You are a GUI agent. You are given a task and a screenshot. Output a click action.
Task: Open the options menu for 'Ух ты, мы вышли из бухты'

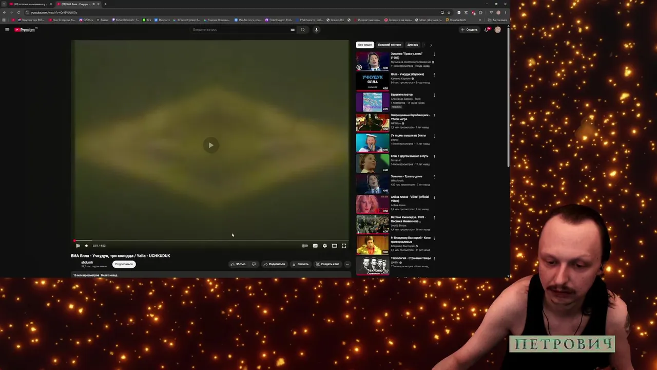click(x=434, y=136)
